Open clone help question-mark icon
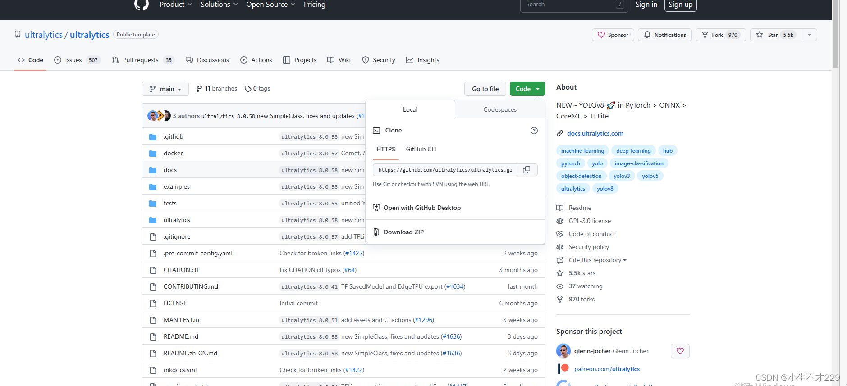Image resolution: width=847 pixels, height=386 pixels. click(534, 131)
